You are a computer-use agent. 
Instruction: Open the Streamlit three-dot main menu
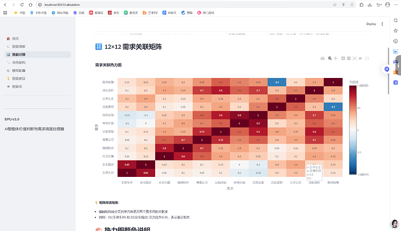click(382, 24)
